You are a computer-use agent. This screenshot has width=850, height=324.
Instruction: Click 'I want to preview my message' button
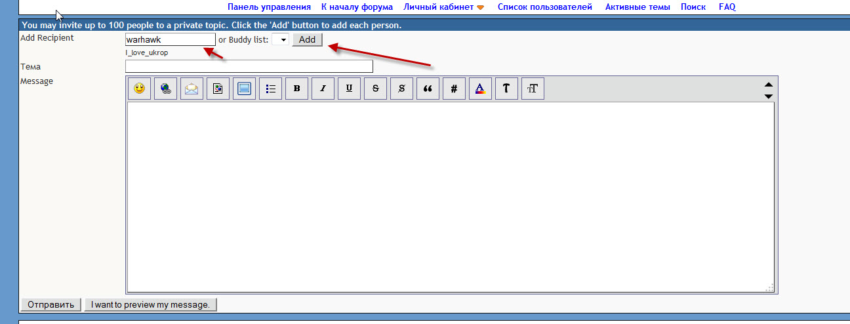tap(150, 304)
